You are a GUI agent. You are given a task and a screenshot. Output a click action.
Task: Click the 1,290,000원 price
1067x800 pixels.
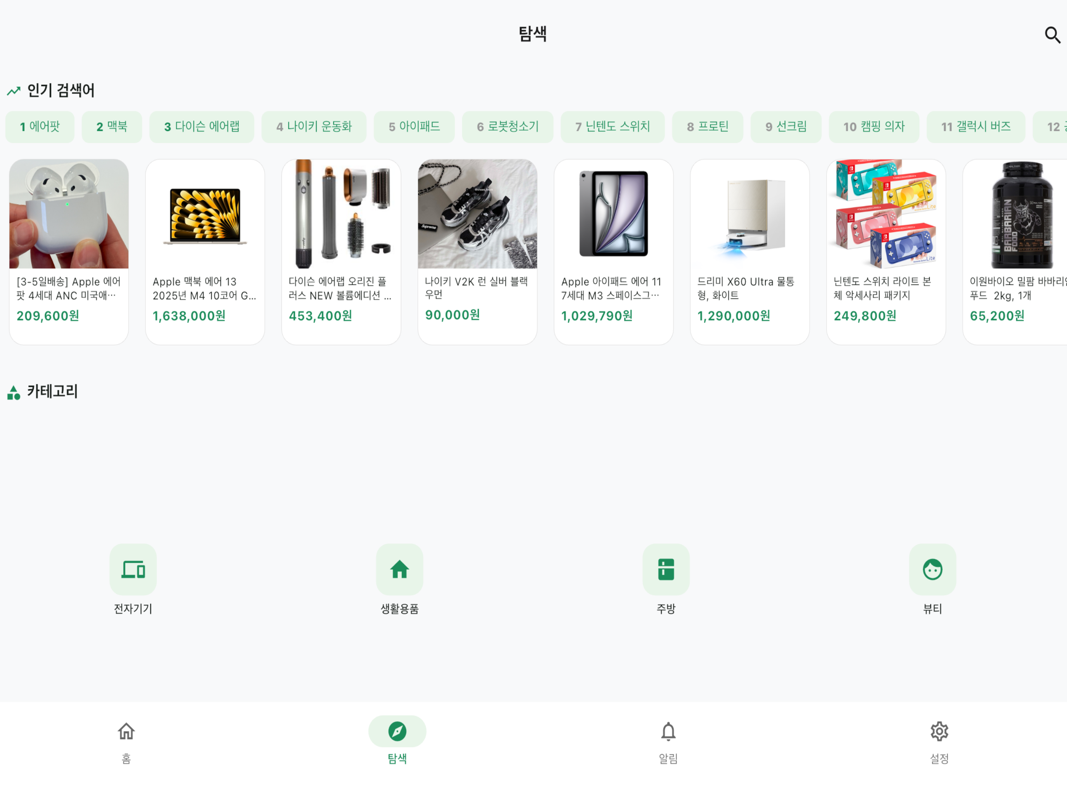(734, 316)
